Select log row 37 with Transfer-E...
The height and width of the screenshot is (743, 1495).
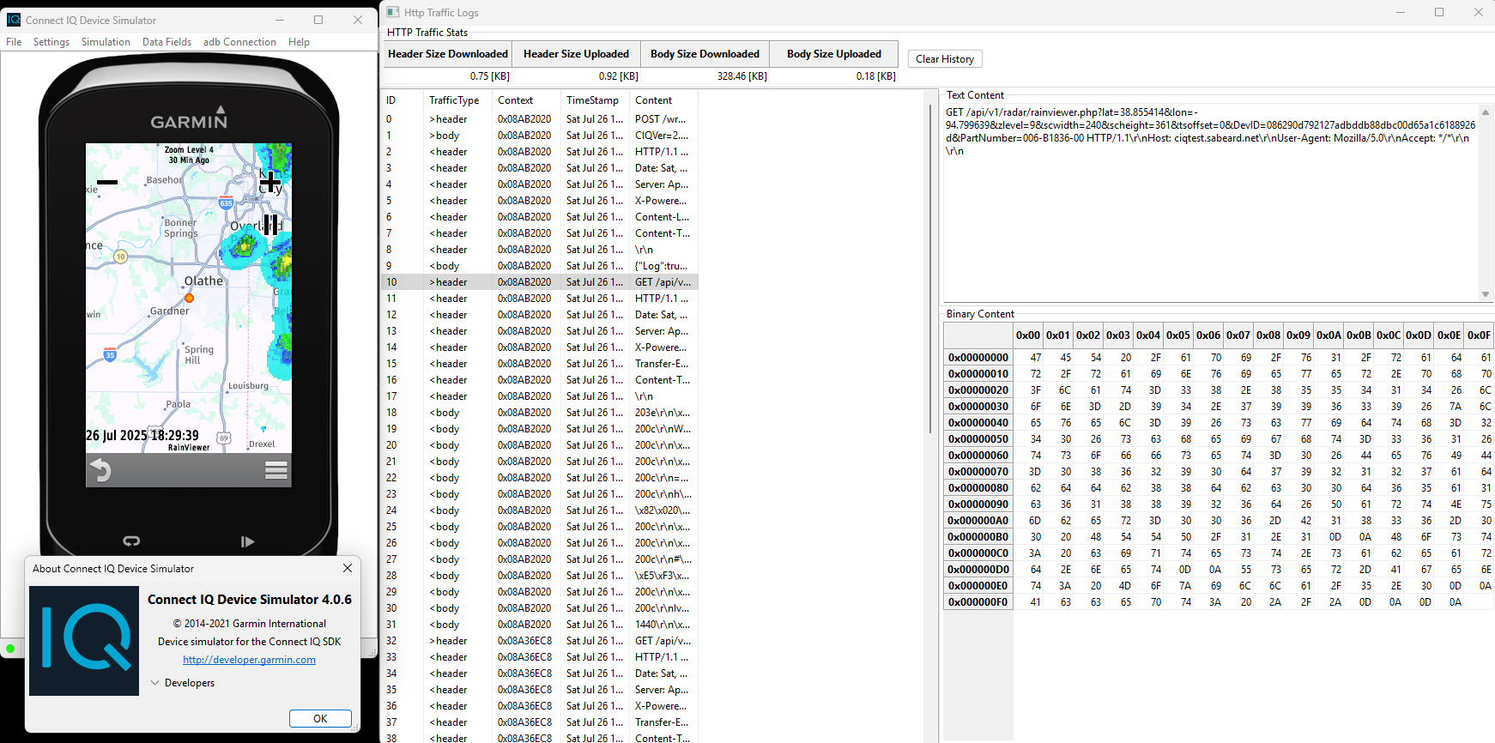click(x=540, y=722)
